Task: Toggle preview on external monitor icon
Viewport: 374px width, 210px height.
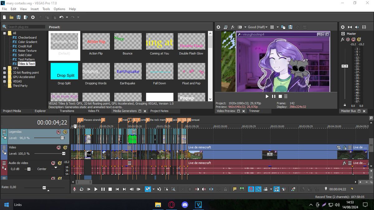Action: 226,27
